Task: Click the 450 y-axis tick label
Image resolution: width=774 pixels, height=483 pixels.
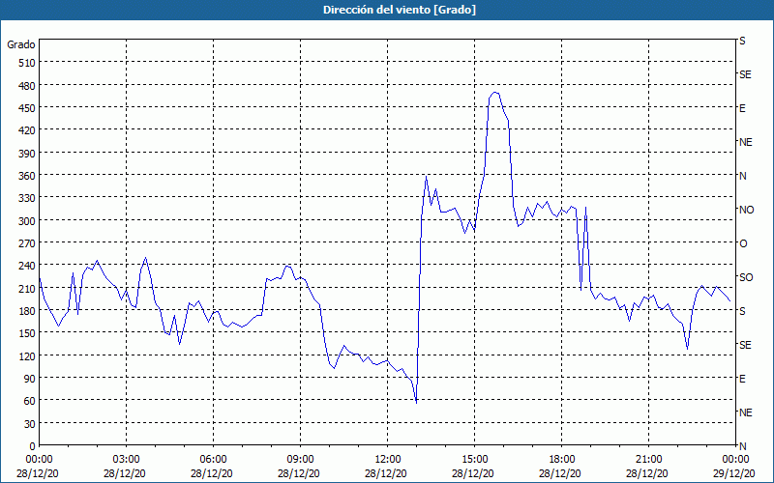Action: pos(27,108)
